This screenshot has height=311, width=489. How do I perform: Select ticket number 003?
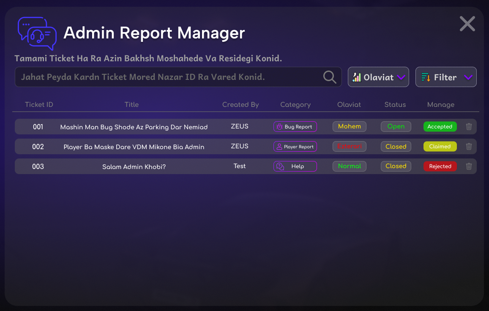38,166
